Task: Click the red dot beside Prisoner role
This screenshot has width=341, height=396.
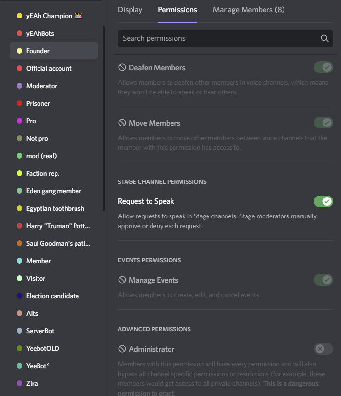Action: pyautogui.click(x=19, y=103)
